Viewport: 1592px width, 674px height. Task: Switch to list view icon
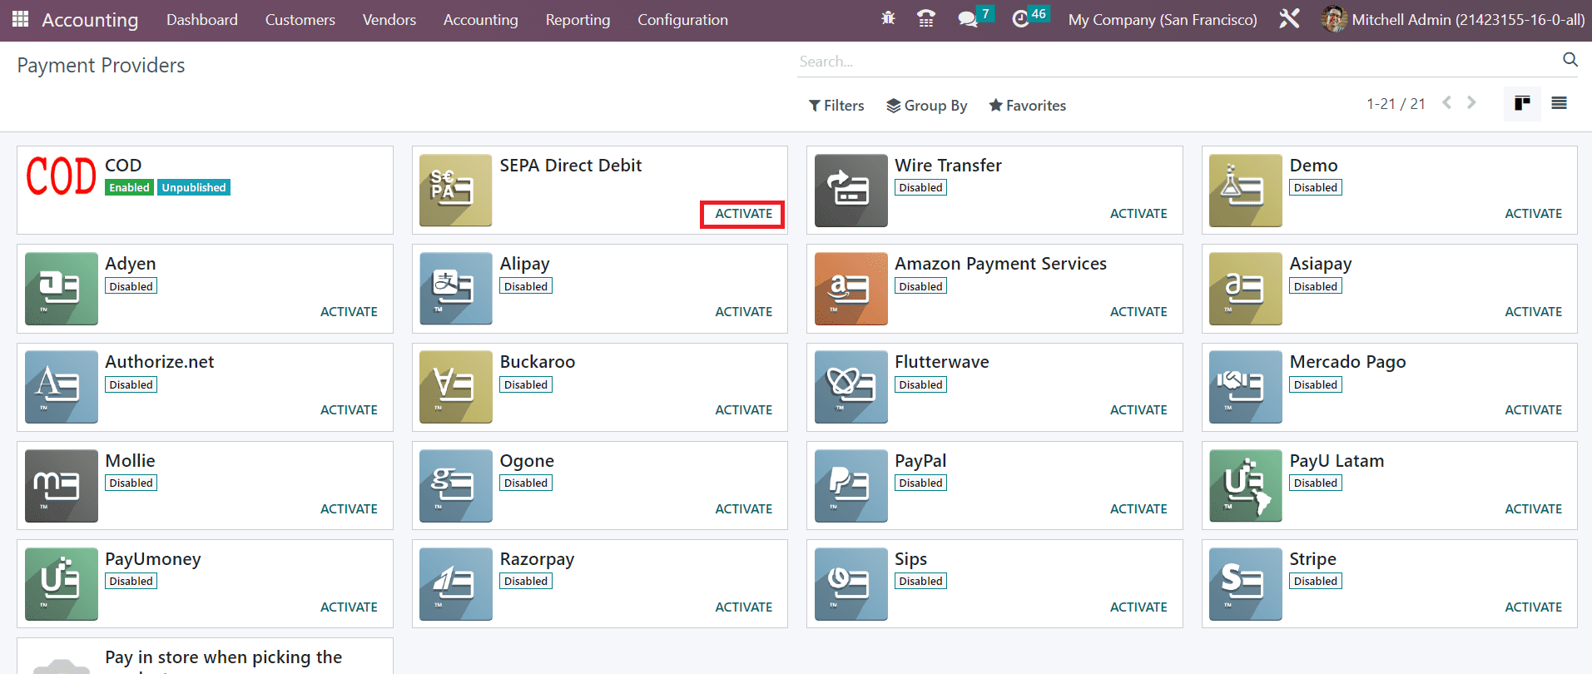[x=1559, y=104]
